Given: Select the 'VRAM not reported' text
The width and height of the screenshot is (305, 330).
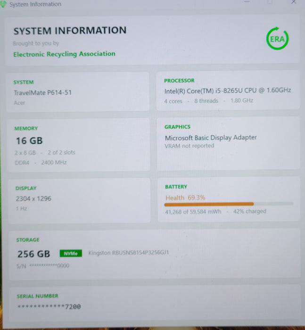Looking at the screenshot, I should click(189, 146).
